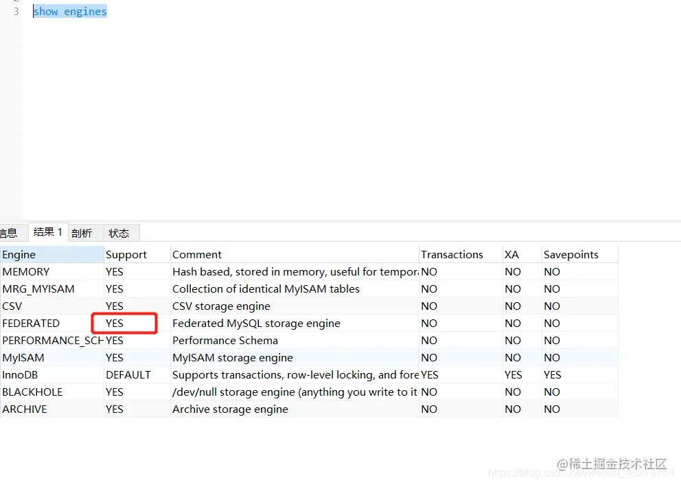The height and width of the screenshot is (485, 681).
Task: Click the YES Transactions cell for InnoDB
Action: click(x=461, y=374)
